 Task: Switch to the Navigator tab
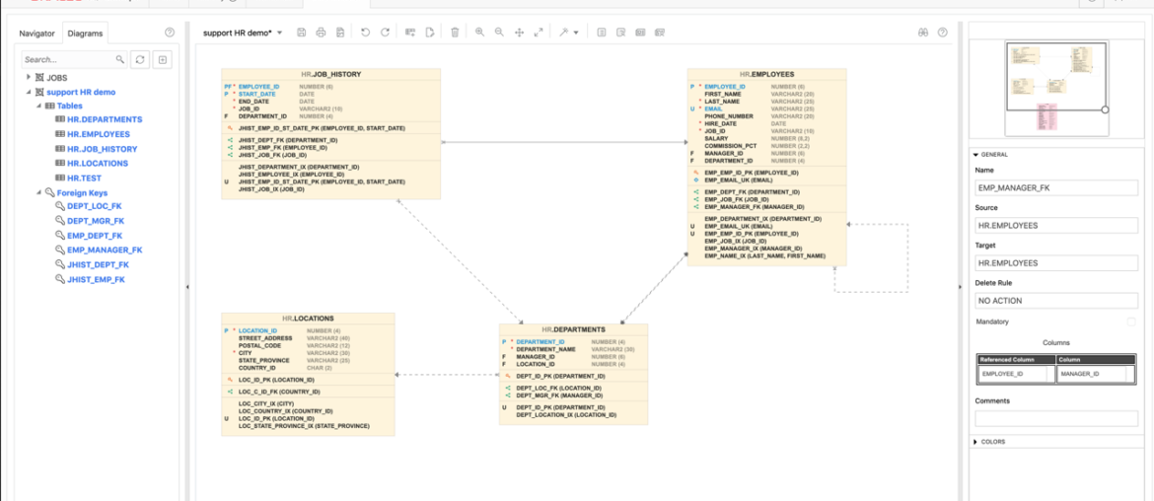pyautogui.click(x=36, y=34)
